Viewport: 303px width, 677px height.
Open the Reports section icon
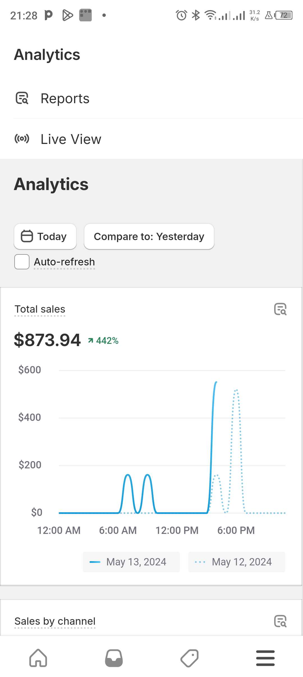click(x=22, y=98)
